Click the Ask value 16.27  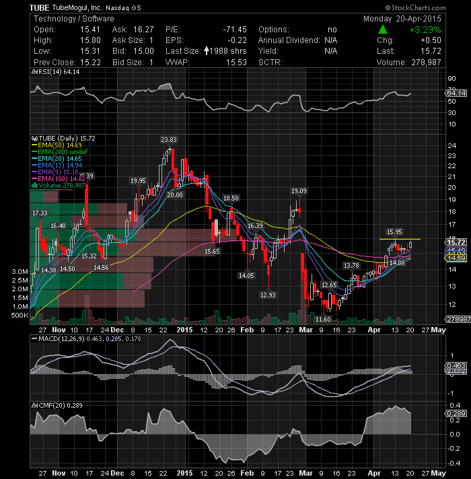143,30
